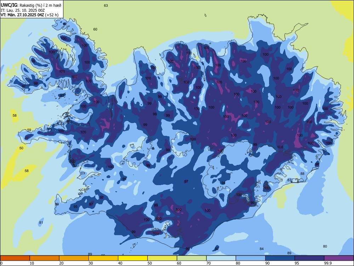This screenshot has height=266, width=354.
Task: Click the humidity value 81 offshore
Action: pos(41,223)
